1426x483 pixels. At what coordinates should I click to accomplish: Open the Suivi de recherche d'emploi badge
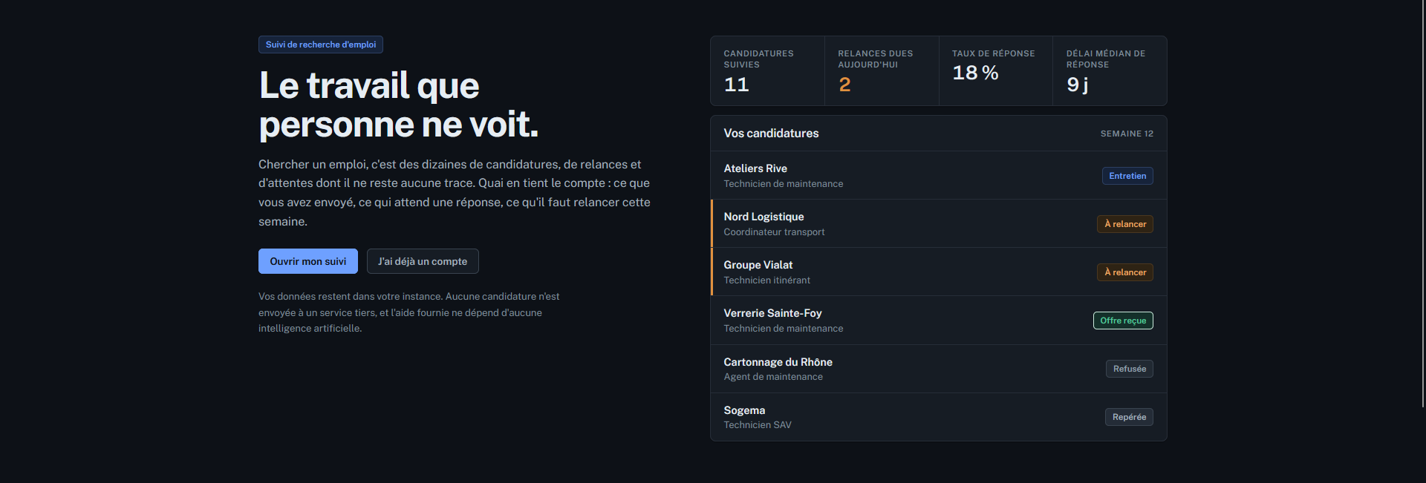(x=321, y=45)
